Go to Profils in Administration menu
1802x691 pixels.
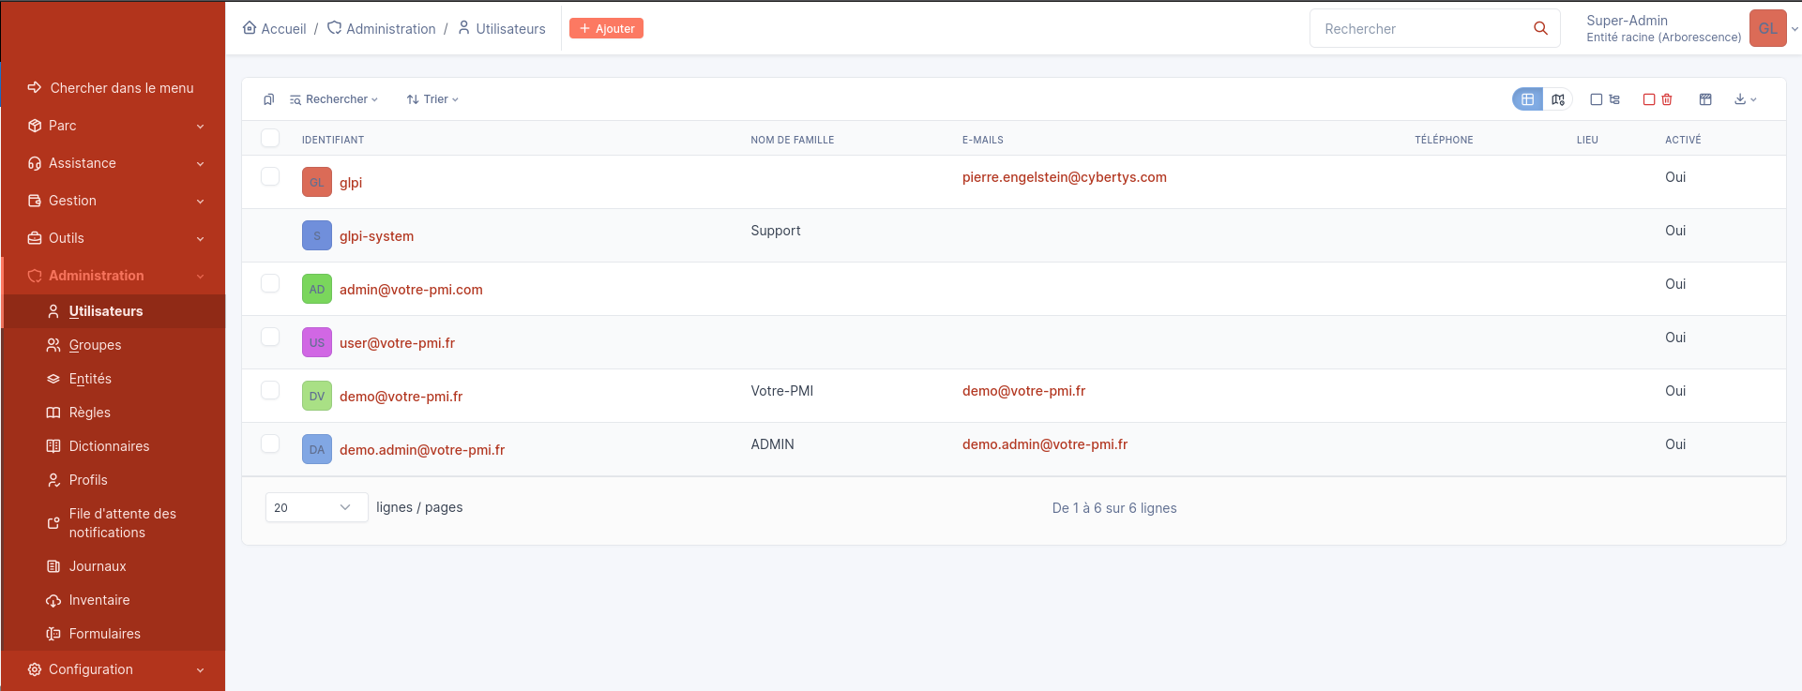point(88,480)
